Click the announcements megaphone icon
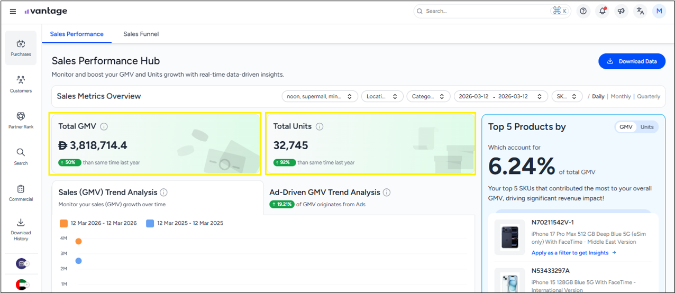 (x=621, y=11)
